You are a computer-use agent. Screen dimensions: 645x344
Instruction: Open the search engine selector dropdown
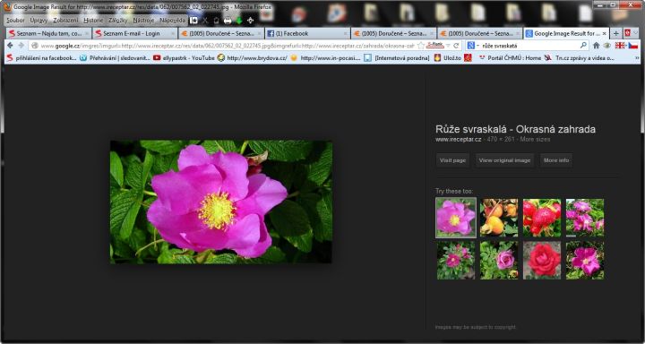point(473,46)
